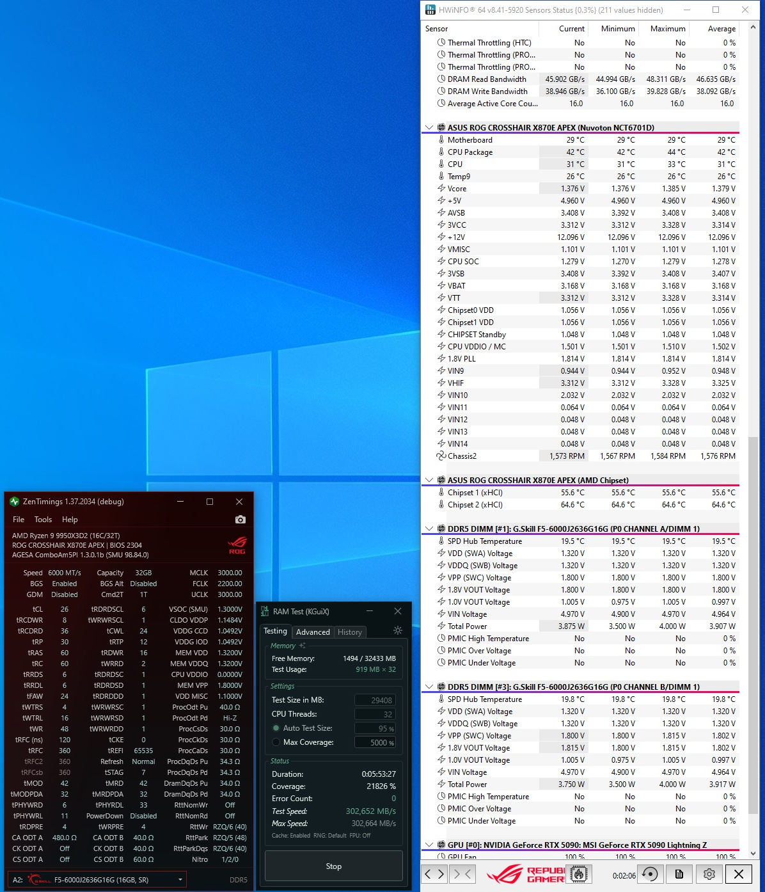Image resolution: width=765 pixels, height=892 pixels.
Task: Click the CPU SOC voltage row
Action: pos(580,262)
